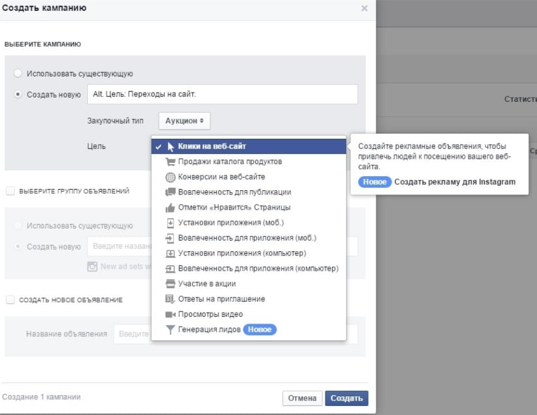
Task: Choose Установки приложения (компьютер) goal
Action: [248, 253]
